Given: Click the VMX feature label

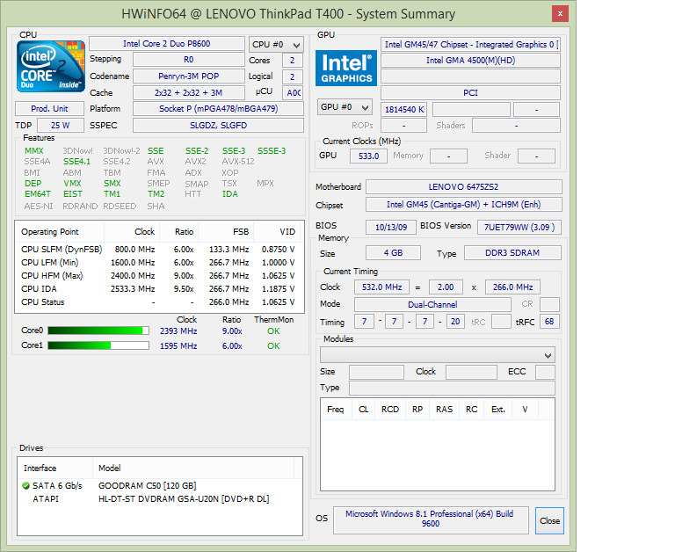Looking at the screenshot, I should (x=72, y=184).
